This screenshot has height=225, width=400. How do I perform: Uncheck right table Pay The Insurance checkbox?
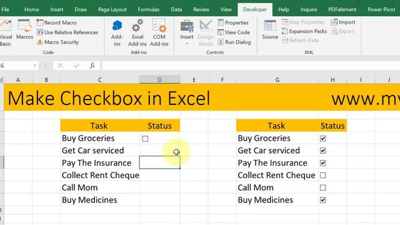(323, 163)
